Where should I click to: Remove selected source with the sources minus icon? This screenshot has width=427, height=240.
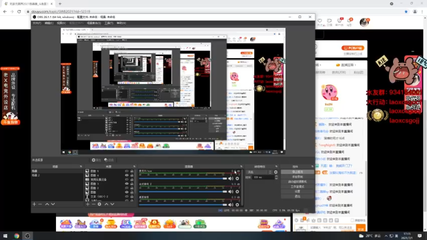point(93,204)
